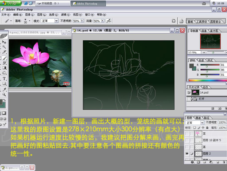This screenshot has width=227, height=171.
Task: Select the 图层 18 副本 5 layer thumbnail
Action: point(198,140)
